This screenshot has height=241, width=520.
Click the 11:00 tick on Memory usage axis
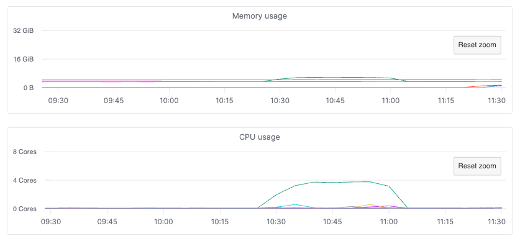391,100
